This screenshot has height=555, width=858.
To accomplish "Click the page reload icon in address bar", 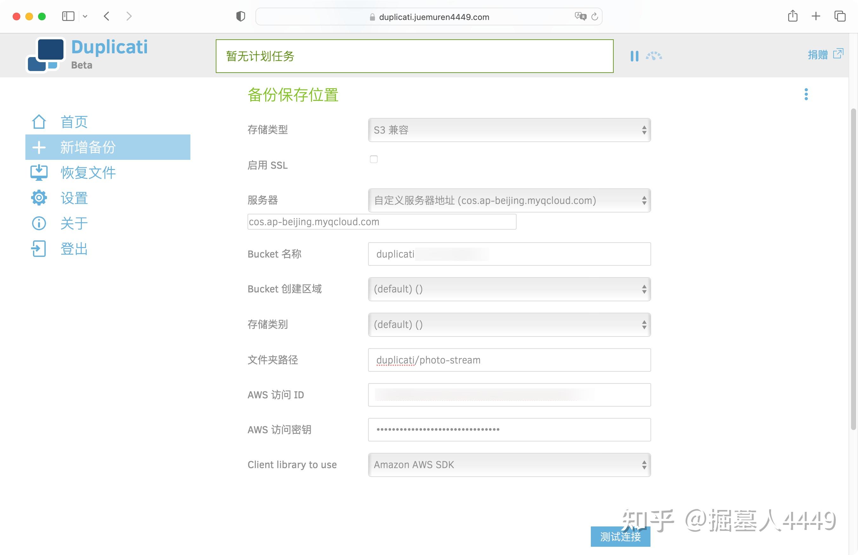I will point(594,16).
